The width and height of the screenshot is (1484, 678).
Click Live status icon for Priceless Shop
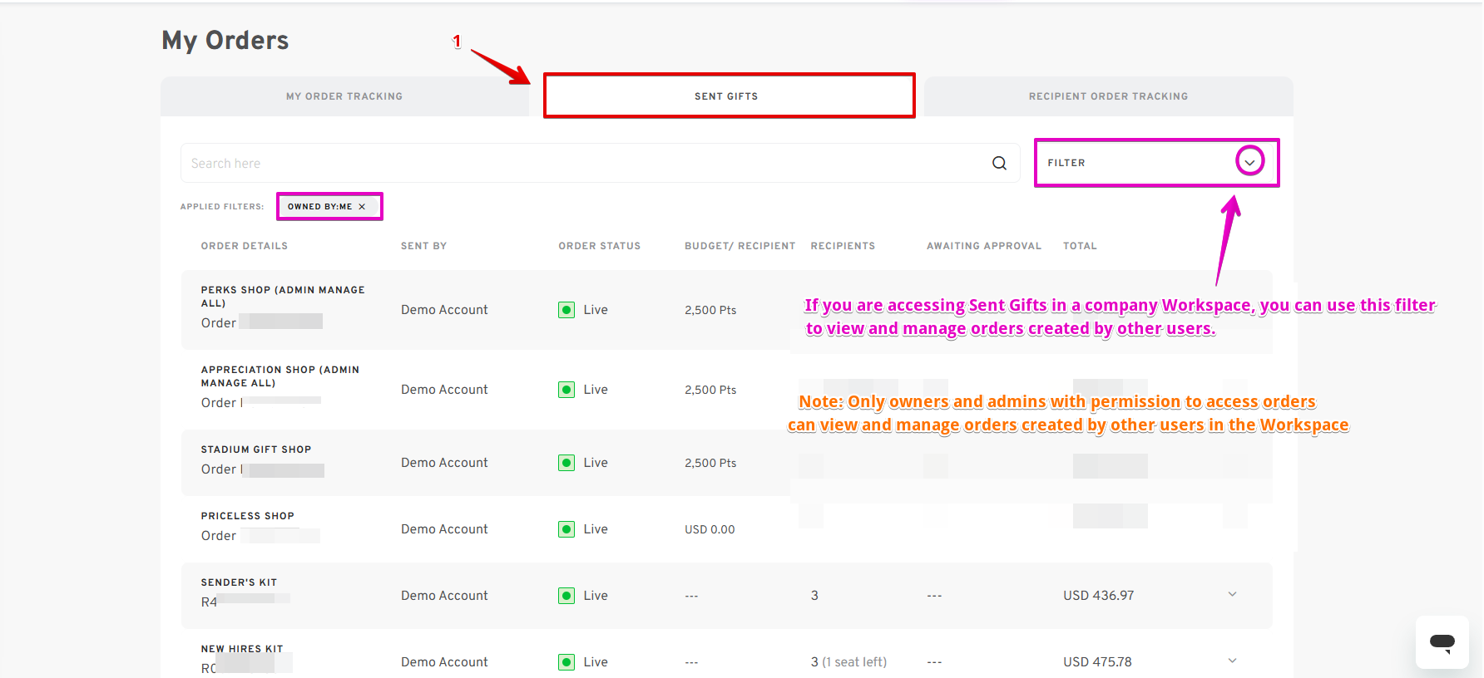pos(566,529)
